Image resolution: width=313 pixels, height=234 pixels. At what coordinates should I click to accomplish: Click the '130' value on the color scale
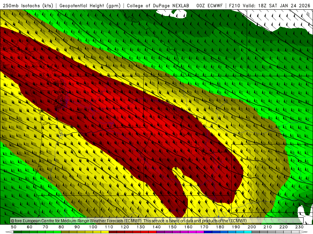click(x=141, y=227)
